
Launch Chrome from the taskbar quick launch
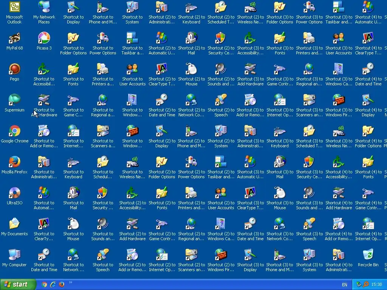click(45, 284)
